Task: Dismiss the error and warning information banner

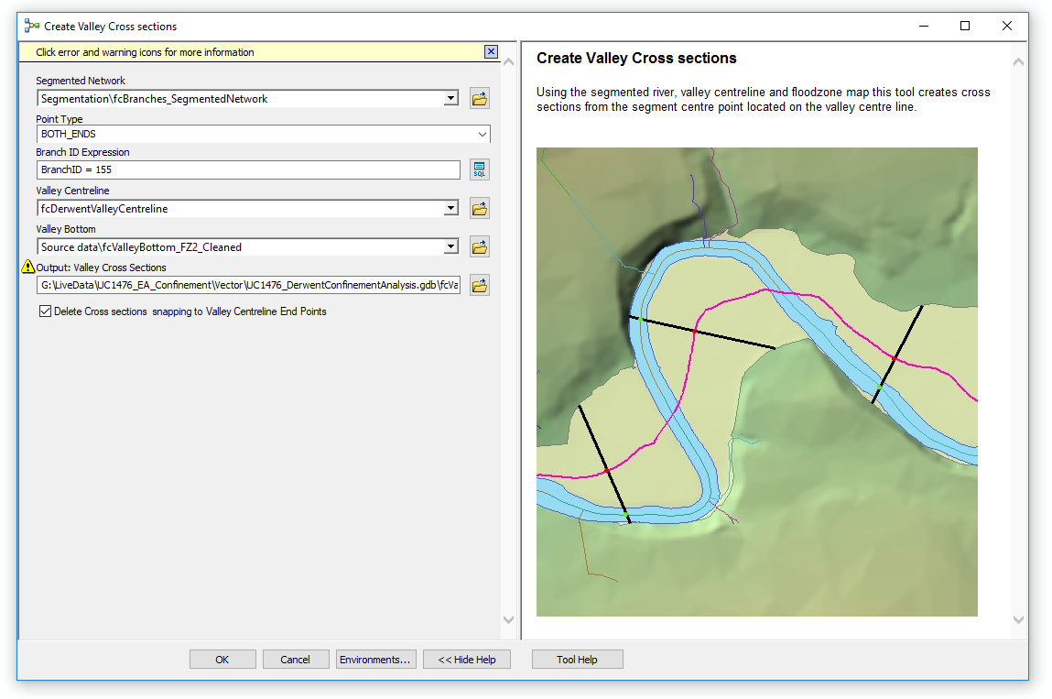Action: (x=491, y=51)
